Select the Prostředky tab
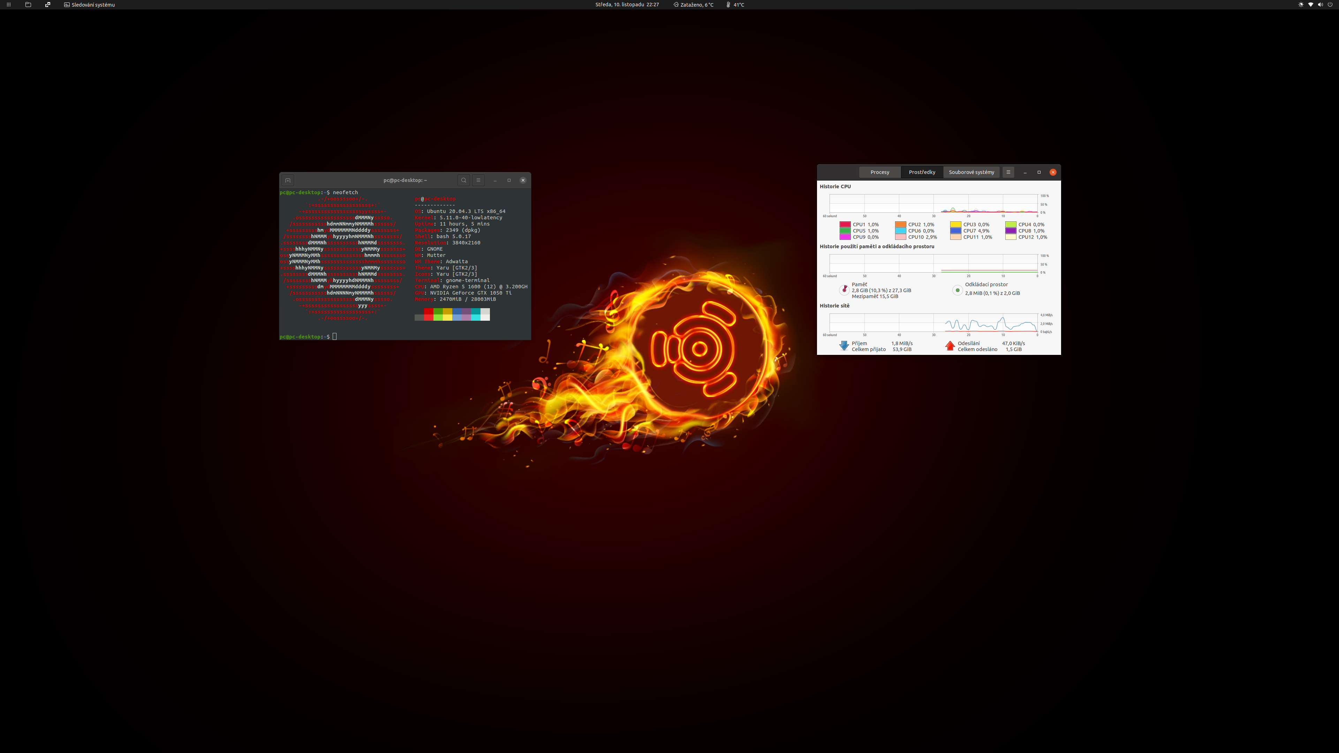The image size is (1339, 753). tap(922, 172)
